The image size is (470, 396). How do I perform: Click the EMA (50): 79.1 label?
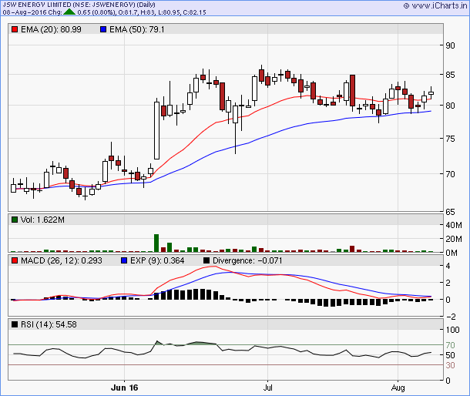pyautogui.click(x=136, y=29)
